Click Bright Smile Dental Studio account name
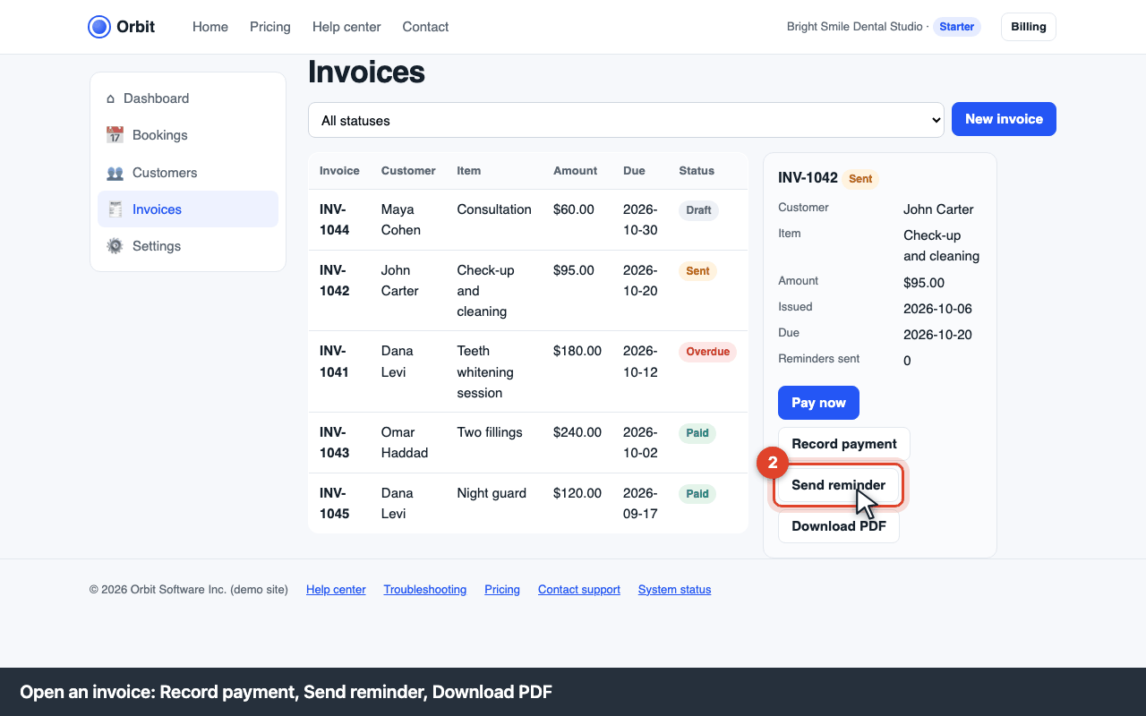The width and height of the screenshot is (1146, 716). [855, 27]
